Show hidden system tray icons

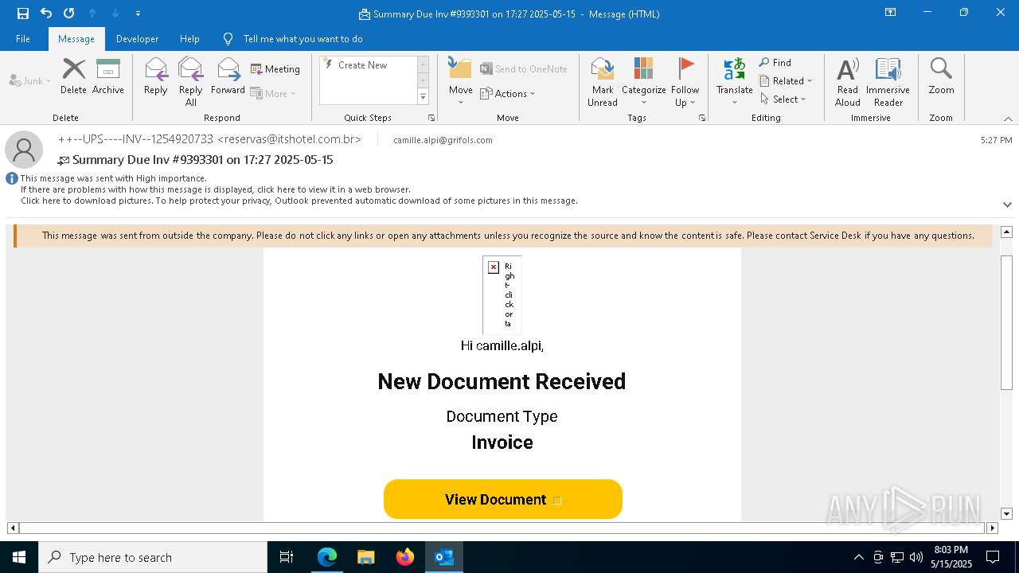[x=858, y=557]
